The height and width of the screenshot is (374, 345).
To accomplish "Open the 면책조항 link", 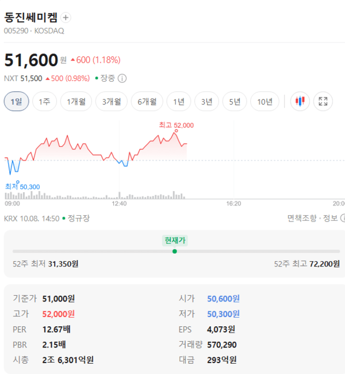I will [302, 218].
